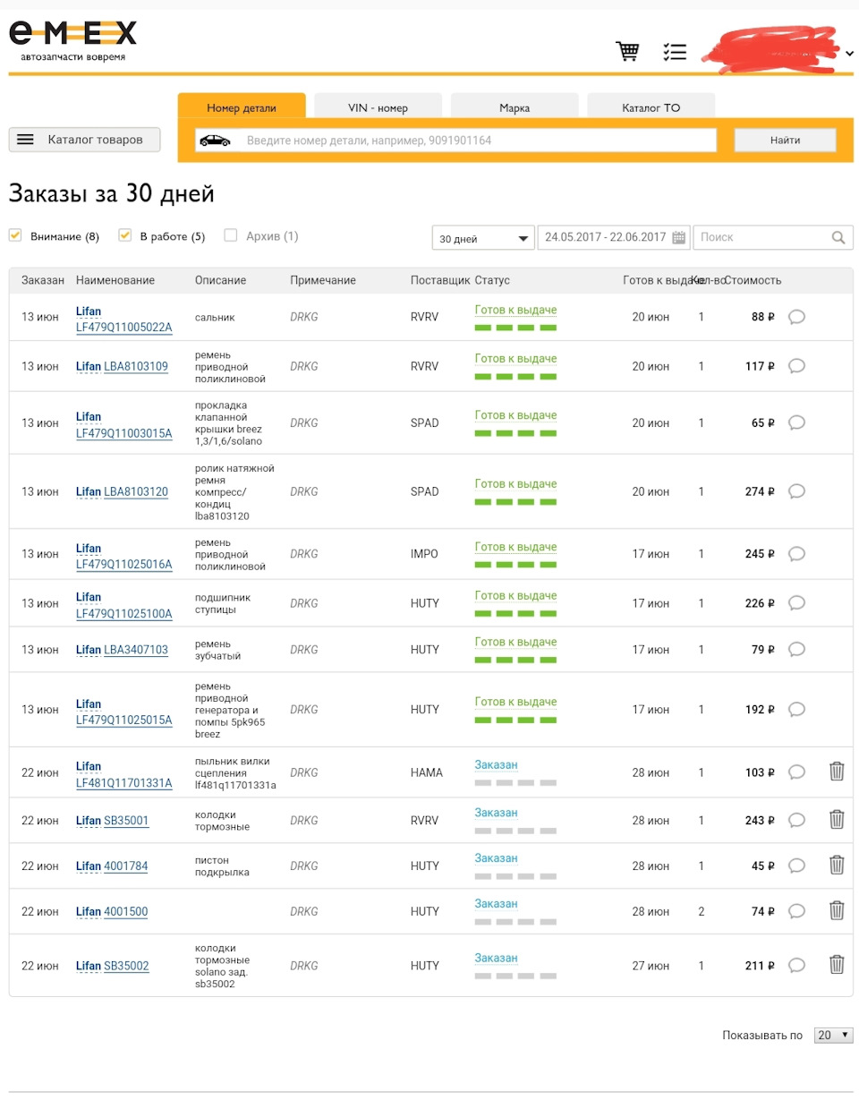The image size is (859, 1100).
Task: Open Заказан status for 4001500 row
Action: click(496, 903)
